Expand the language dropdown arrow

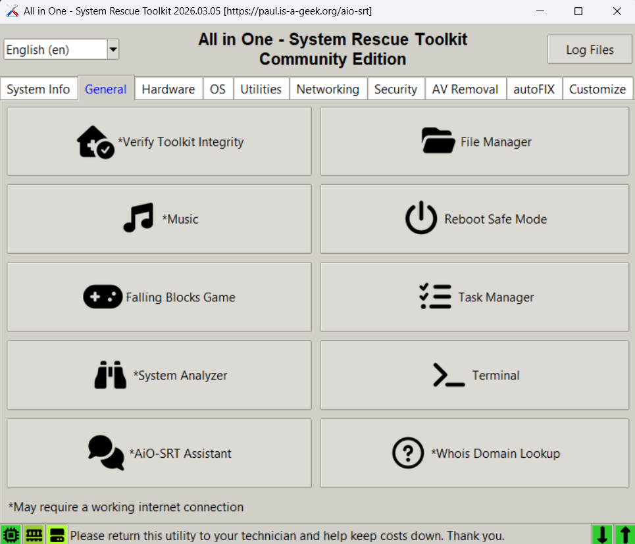[113, 49]
